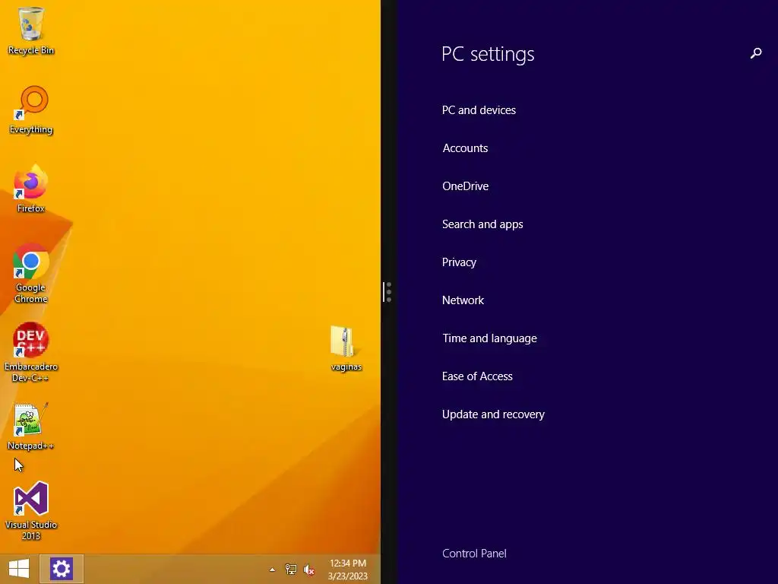Open Network settings
The image size is (778, 584).
[463, 300]
